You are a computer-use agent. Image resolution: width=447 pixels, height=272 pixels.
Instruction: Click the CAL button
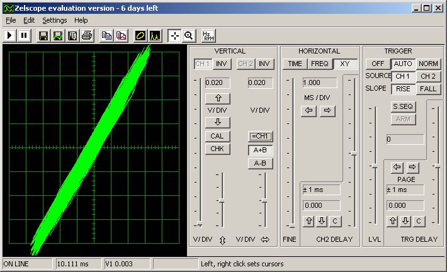(217, 136)
